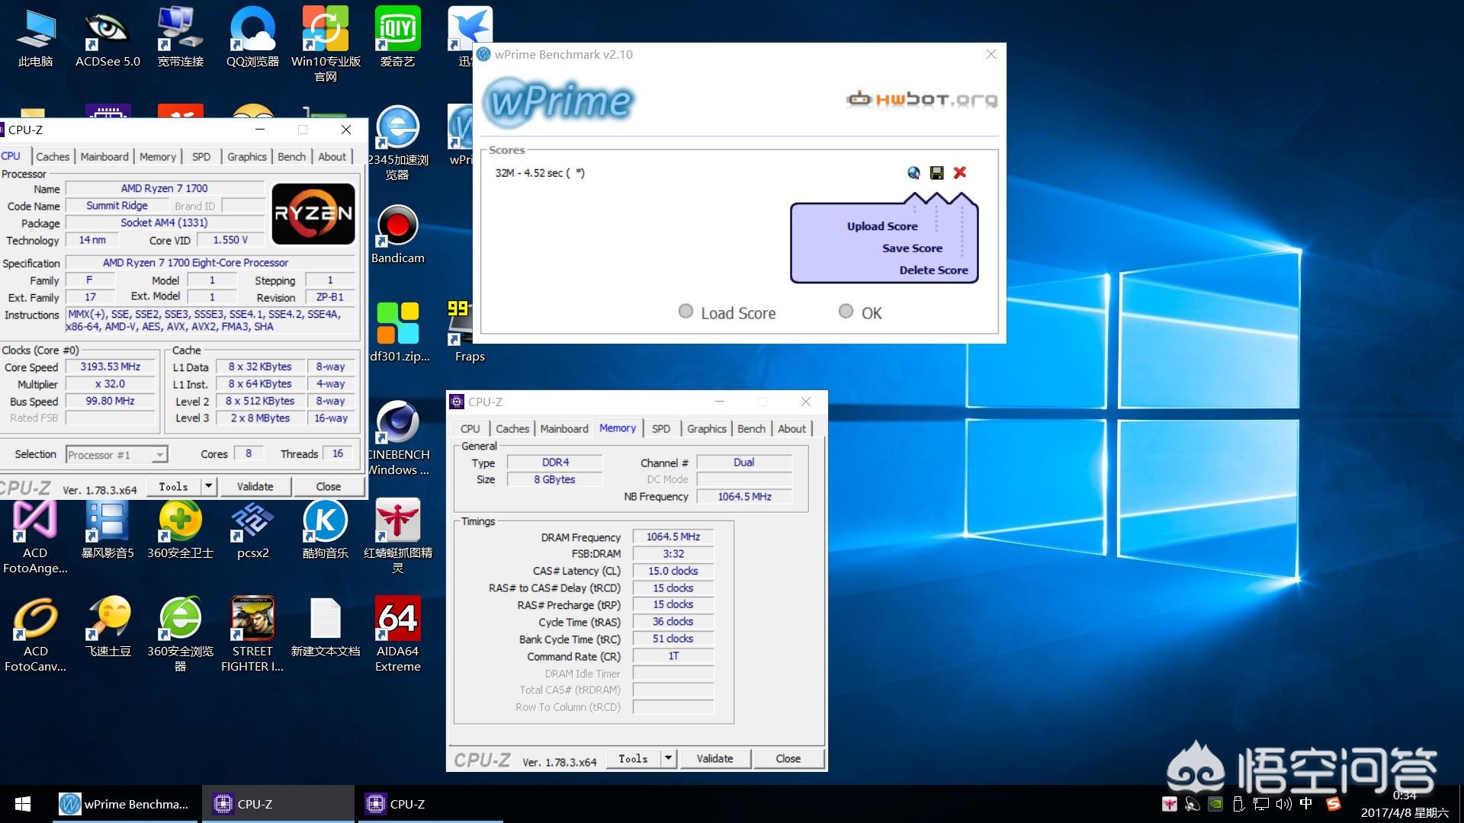Open the ACDSee 5.0 desktop icon
The image size is (1464, 823).
click(108, 37)
